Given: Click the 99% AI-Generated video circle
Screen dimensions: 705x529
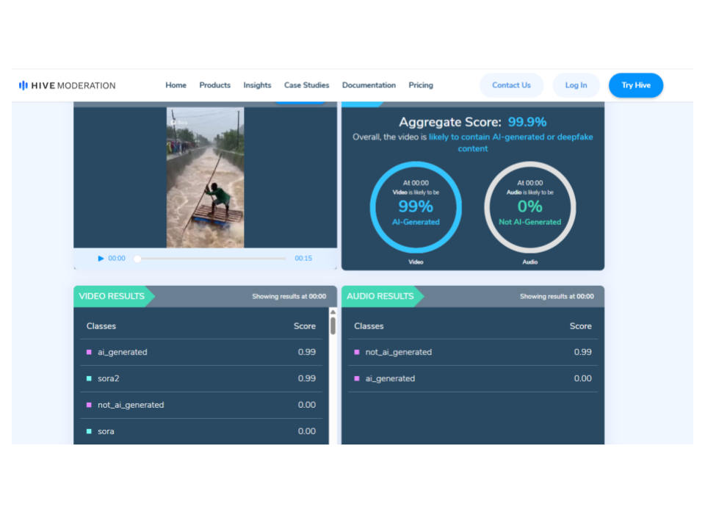Looking at the screenshot, I should pyautogui.click(x=416, y=206).
